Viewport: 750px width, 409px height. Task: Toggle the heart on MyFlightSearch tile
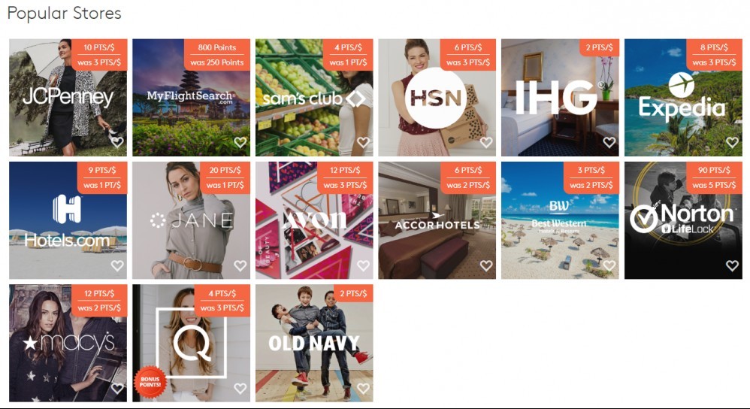tap(240, 142)
